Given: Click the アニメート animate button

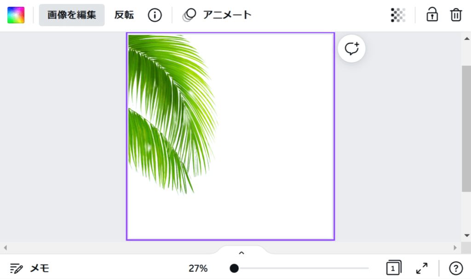Looking at the screenshot, I should pyautogui.click(x=217, y=15).
